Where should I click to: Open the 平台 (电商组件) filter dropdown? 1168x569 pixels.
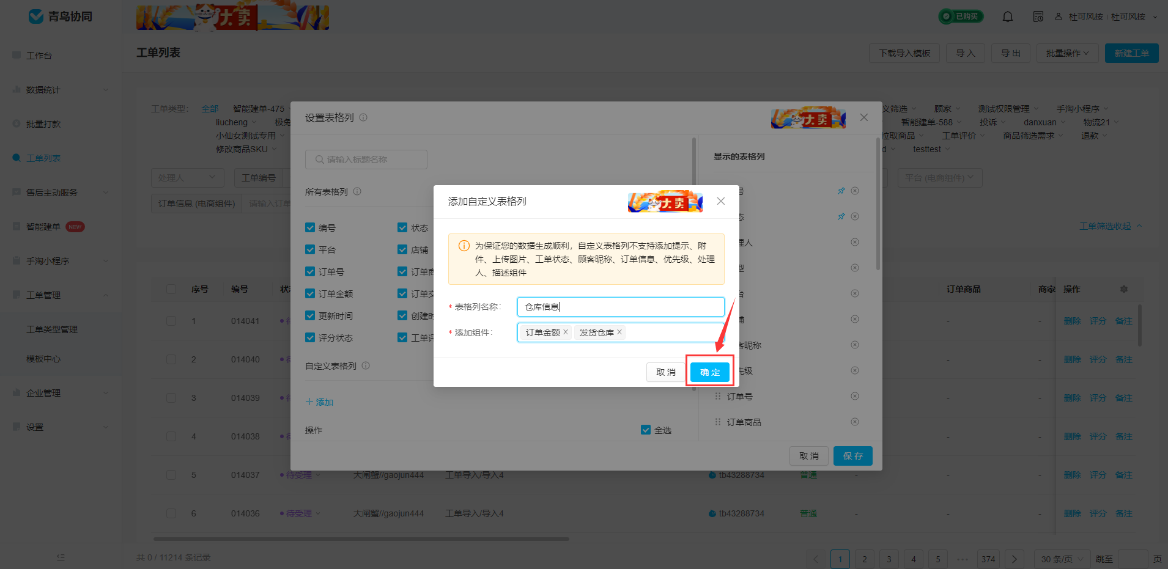click(940, 178)
